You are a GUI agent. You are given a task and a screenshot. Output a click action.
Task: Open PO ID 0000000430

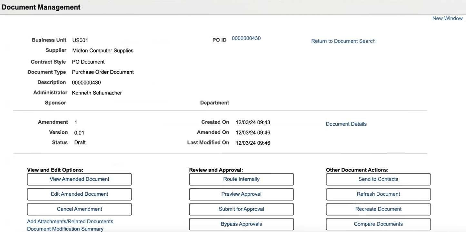(246, 38)
